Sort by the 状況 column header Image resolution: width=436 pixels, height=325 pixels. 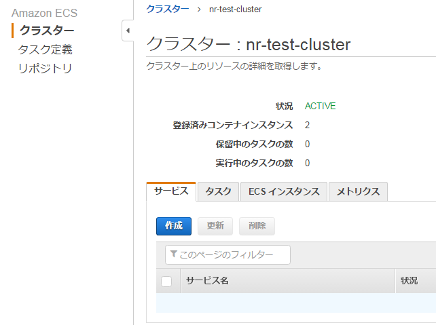(x=416, y=280)
